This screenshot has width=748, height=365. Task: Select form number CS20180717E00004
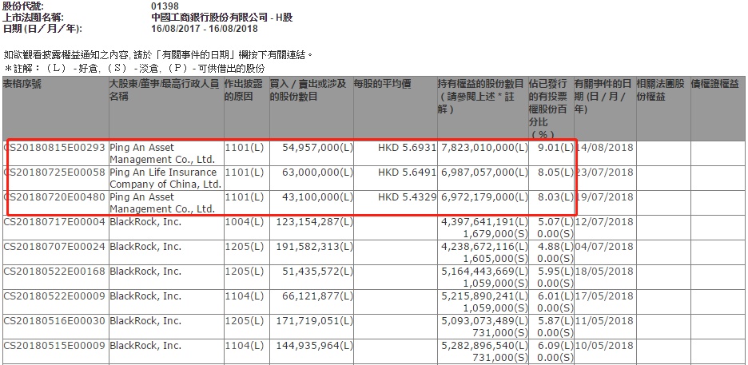tap(54, 221)
